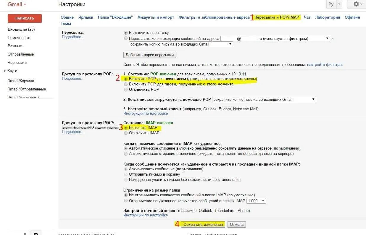Viewport: 366px width, 235px height.
Task: Switch to the Офлайн tab
Action: click(352, 17)
